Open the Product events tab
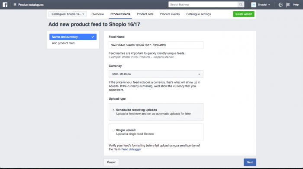This screenshot has width=303, height=169. (x=170, y=14)
